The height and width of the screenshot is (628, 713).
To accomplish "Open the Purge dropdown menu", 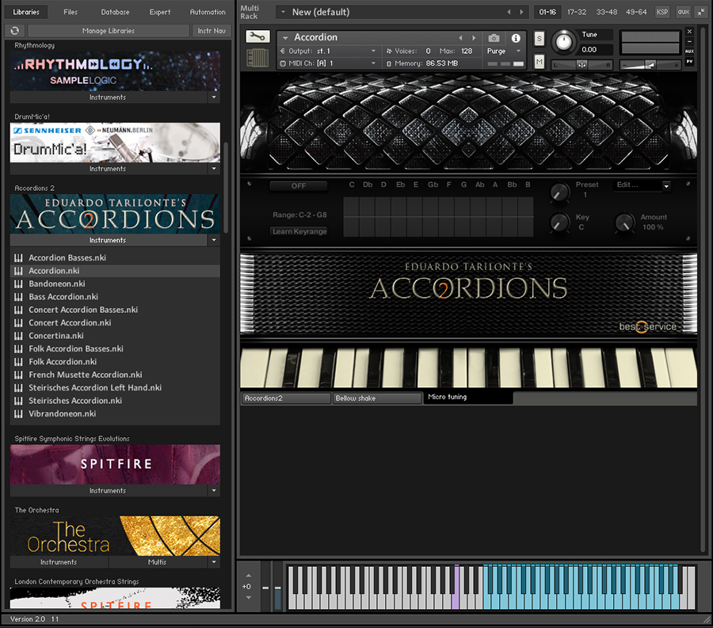I will (x=504, y=51).
